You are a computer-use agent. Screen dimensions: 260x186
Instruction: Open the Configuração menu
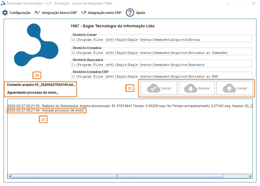tap(20, 13)
